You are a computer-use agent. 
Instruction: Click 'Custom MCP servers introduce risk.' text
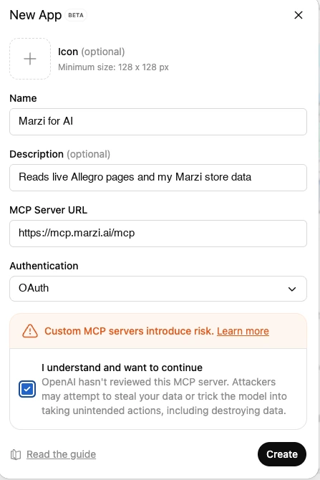coord(129,331)
